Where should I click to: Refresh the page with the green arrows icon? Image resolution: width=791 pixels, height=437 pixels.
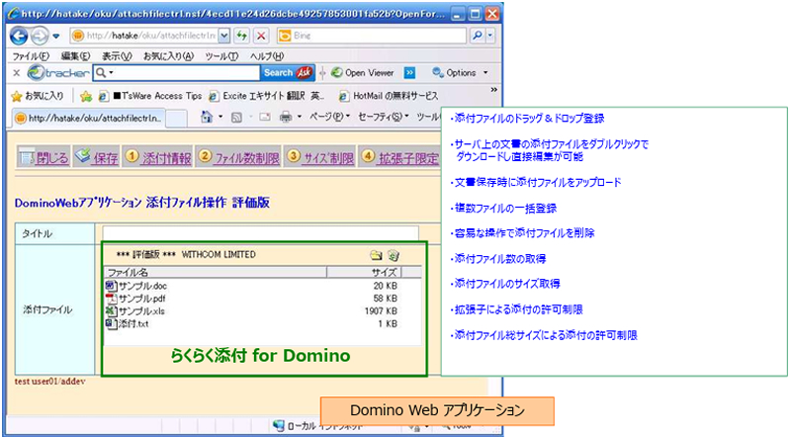pos(242,36)
